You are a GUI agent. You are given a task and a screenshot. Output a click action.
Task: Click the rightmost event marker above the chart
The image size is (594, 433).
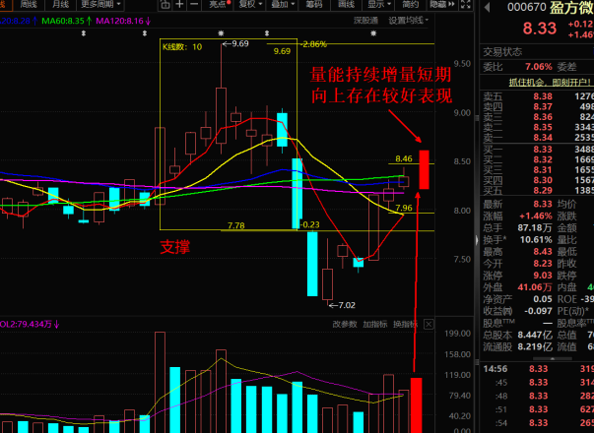click(x=373, y=33)
